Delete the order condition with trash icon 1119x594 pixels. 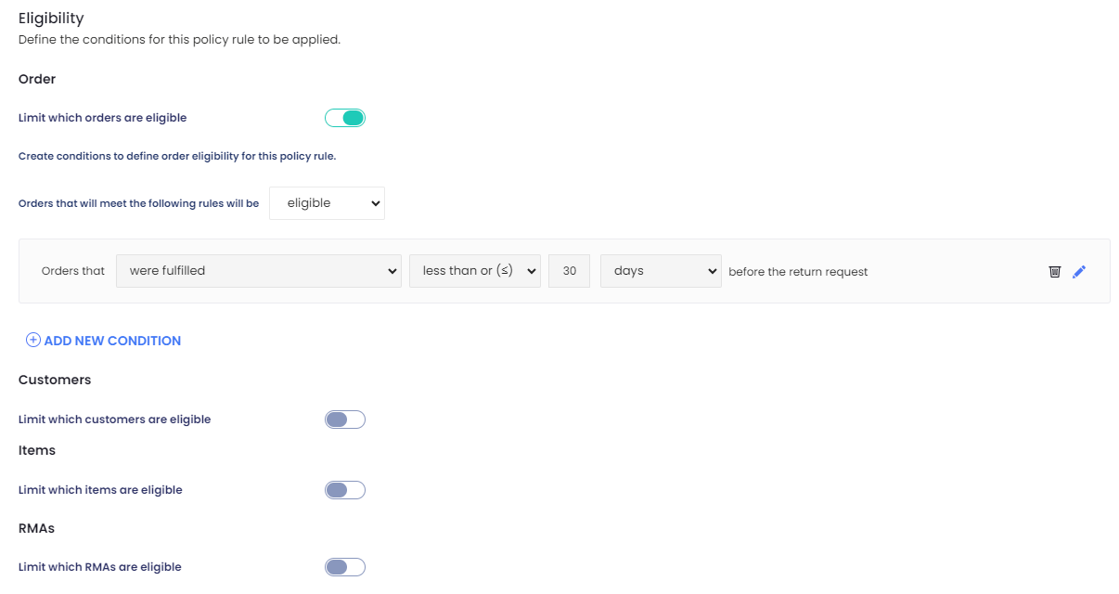click(1054, 272)
